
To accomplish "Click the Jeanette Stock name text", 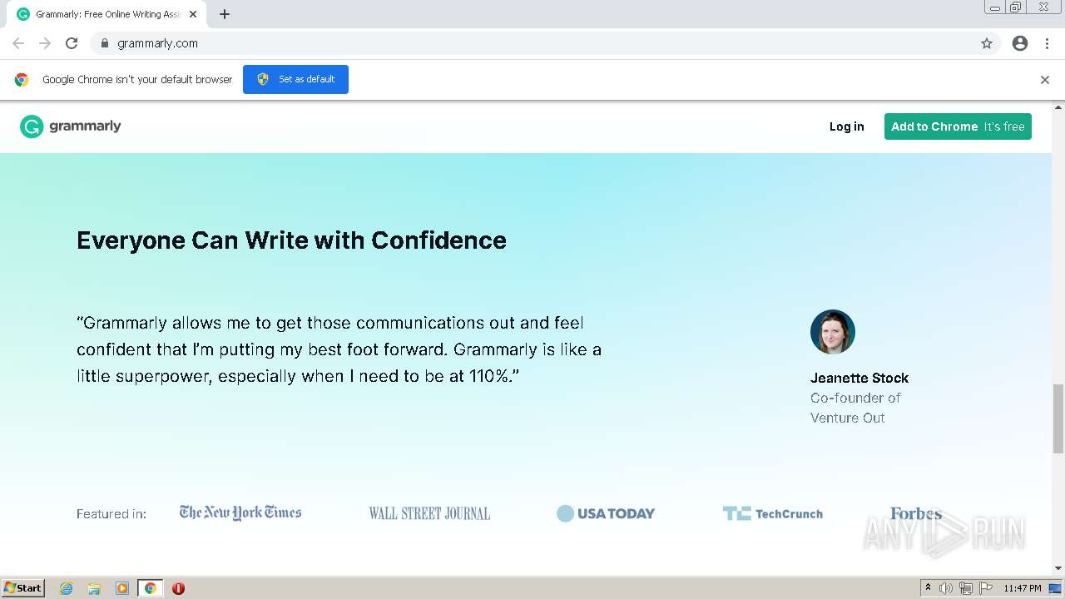I will (859, 378).
